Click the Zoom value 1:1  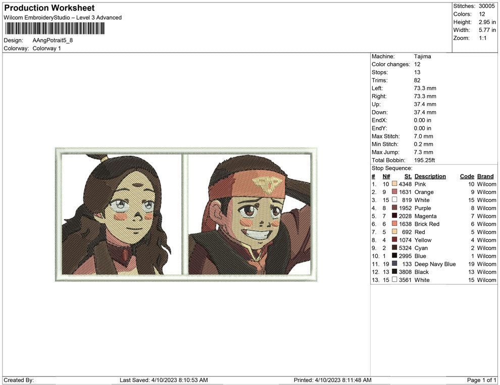[482, 38]
